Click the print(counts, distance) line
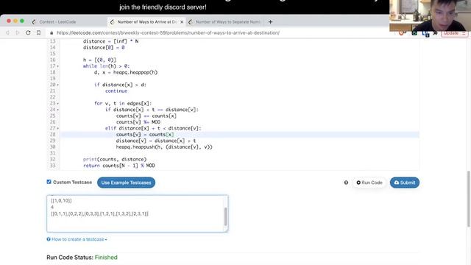471x265 pixels. pos(115,159)
